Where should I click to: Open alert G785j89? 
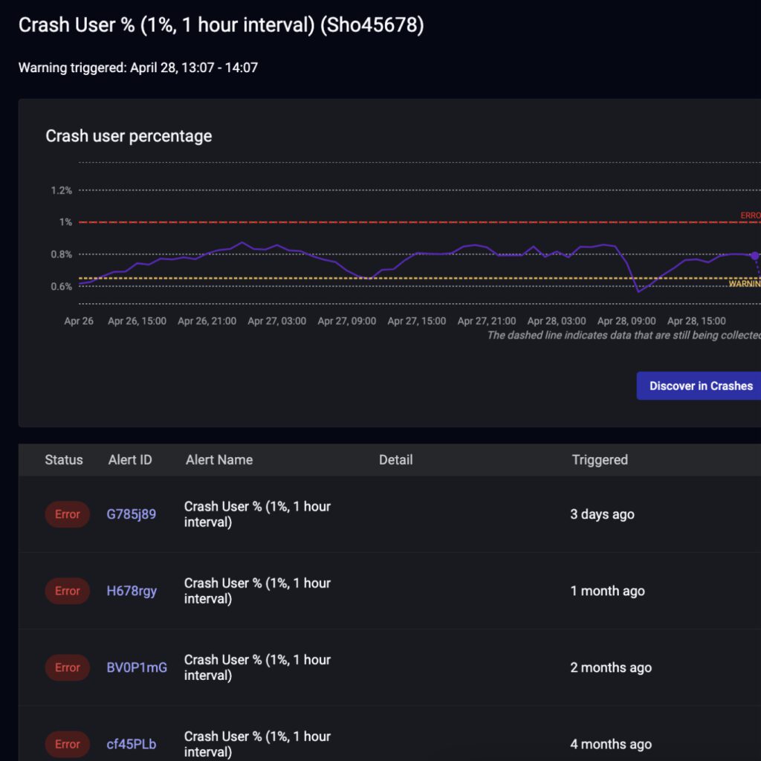[131, 514]
